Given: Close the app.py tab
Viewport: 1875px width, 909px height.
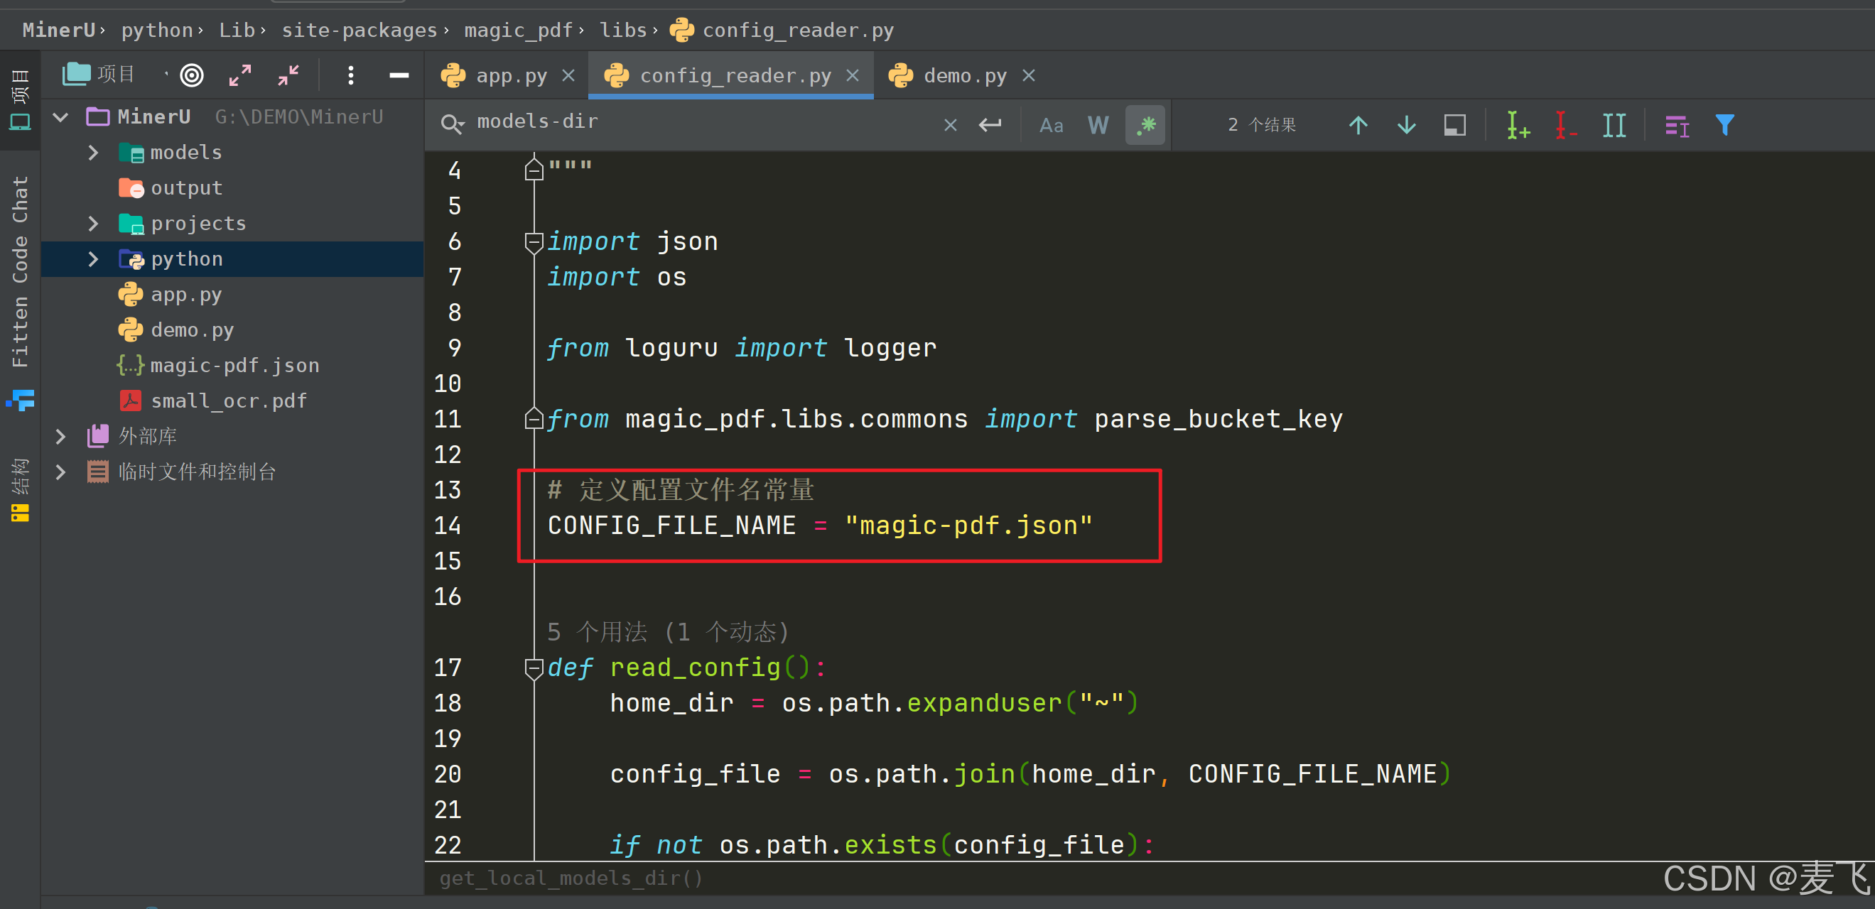Looking at the screenshot, I should tap(568, 76).
